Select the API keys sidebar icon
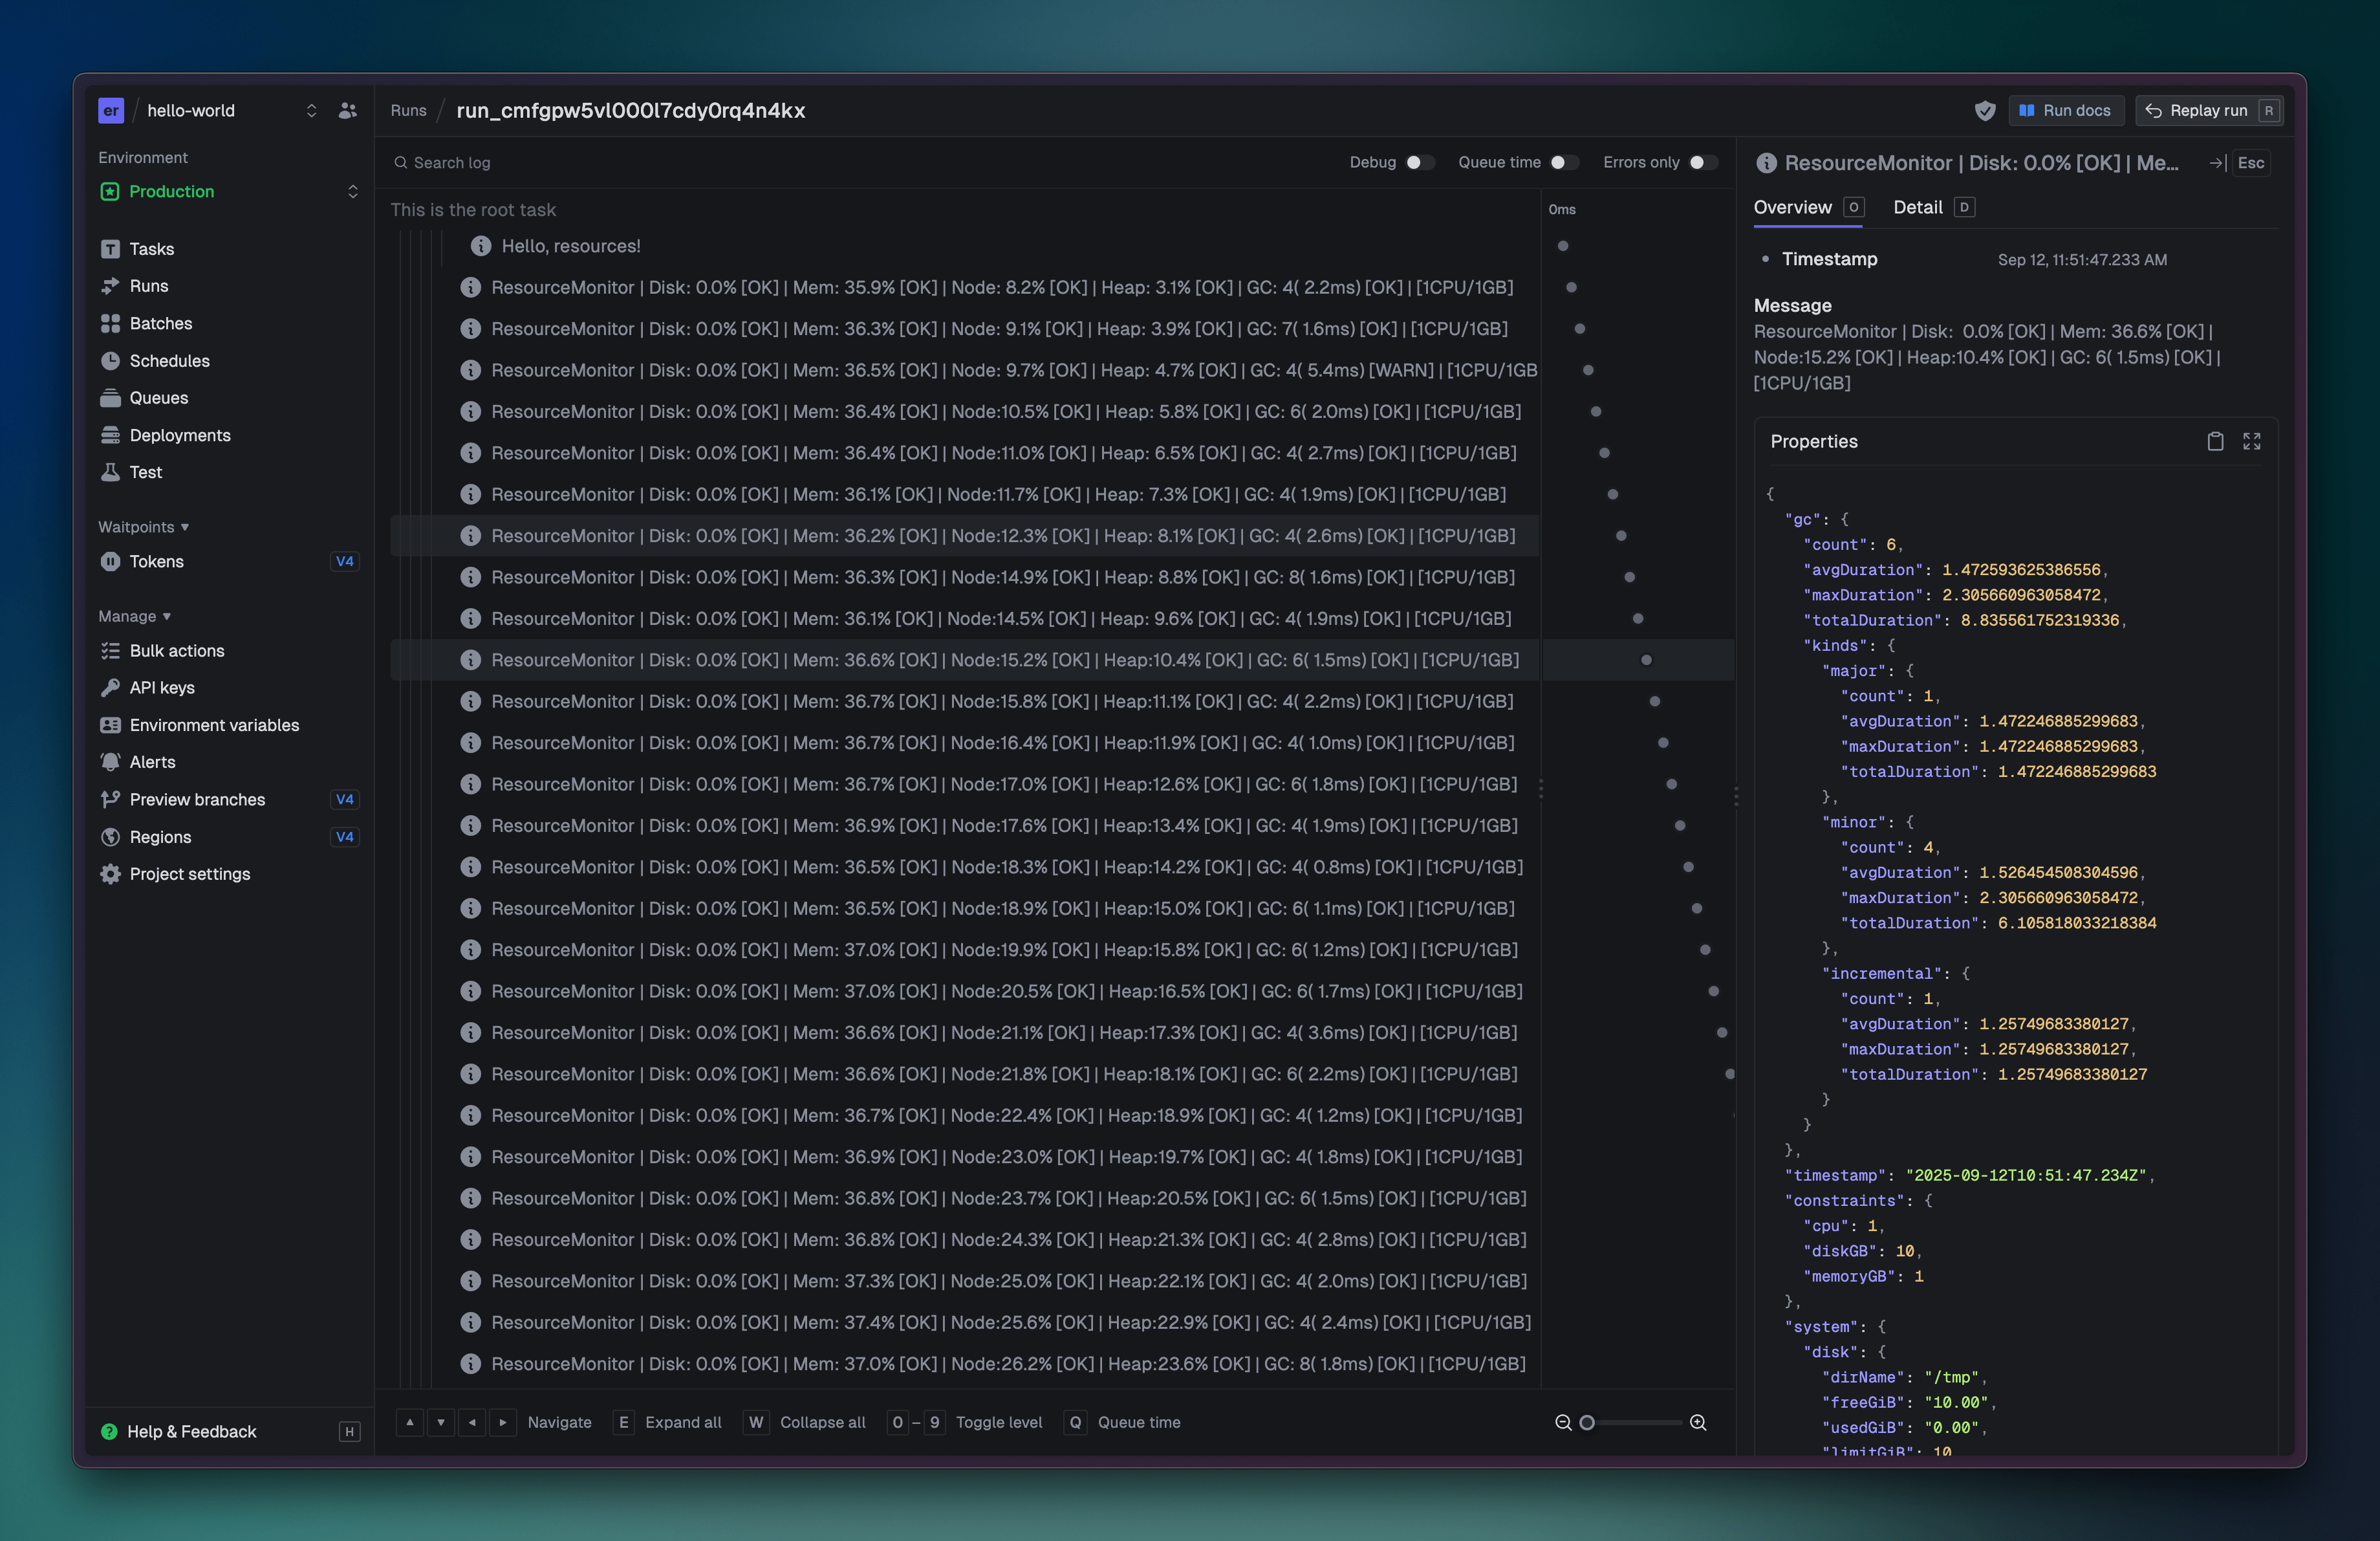2380x1541 pixels. tap(110, 687)
